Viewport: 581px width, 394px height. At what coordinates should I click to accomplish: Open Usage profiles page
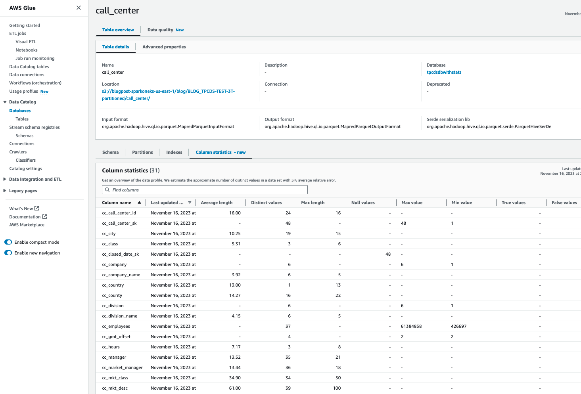(x=23, y=91)
